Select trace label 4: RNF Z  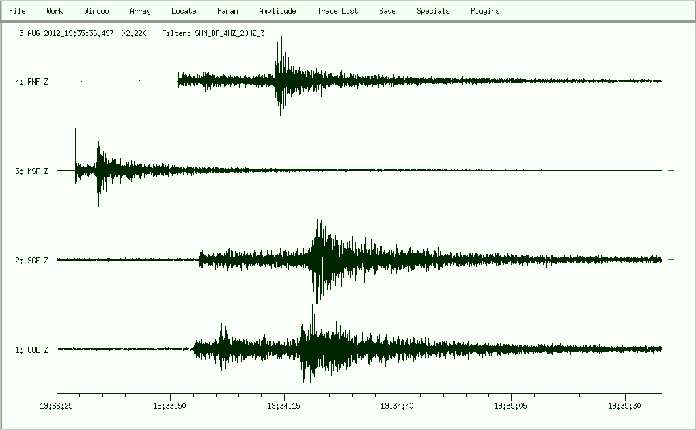click(32, 82)
